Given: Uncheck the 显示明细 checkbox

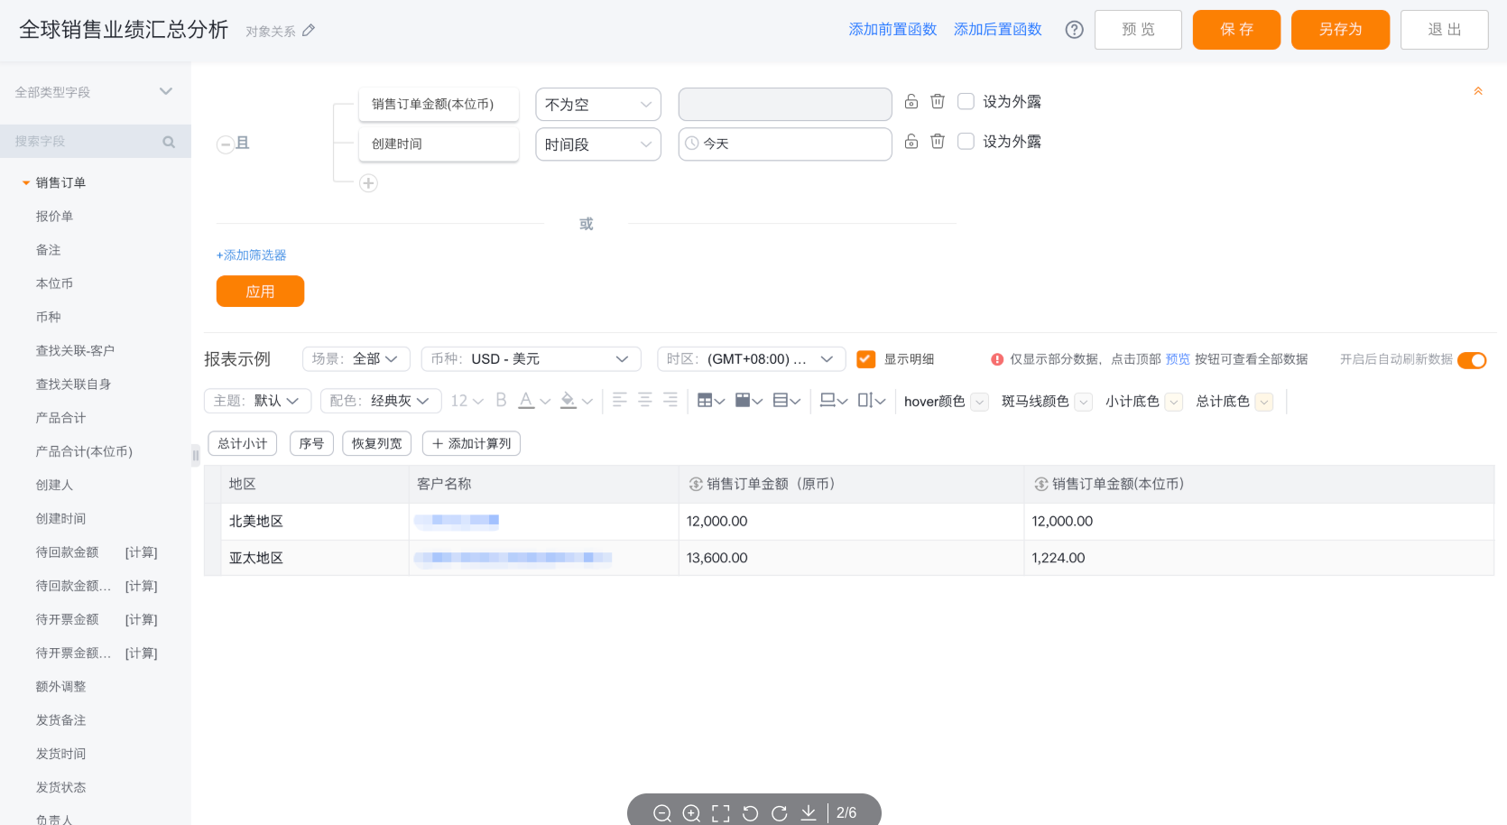Looking at the screenshot, I should (x=865, y=359).
